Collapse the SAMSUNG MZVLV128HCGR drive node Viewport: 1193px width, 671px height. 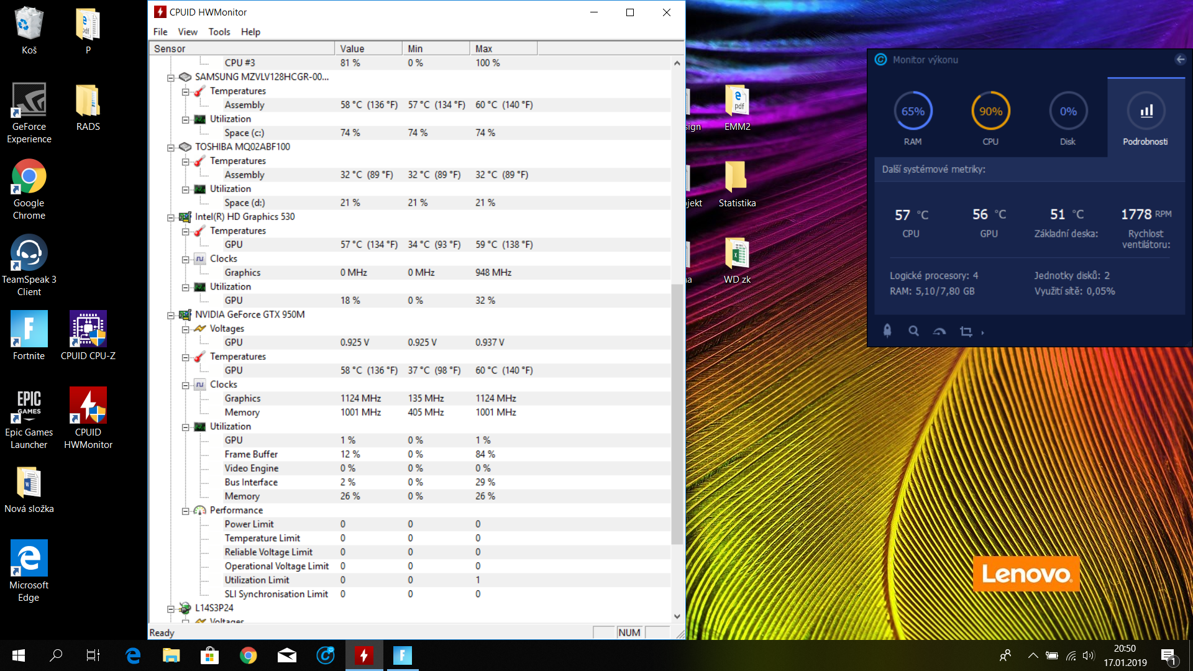pos(170,78)
